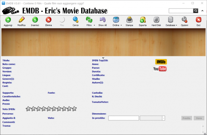Expand the Ordina dropdown arrow
The height and width of the screenshot is (135, 207).
(121, 25)
